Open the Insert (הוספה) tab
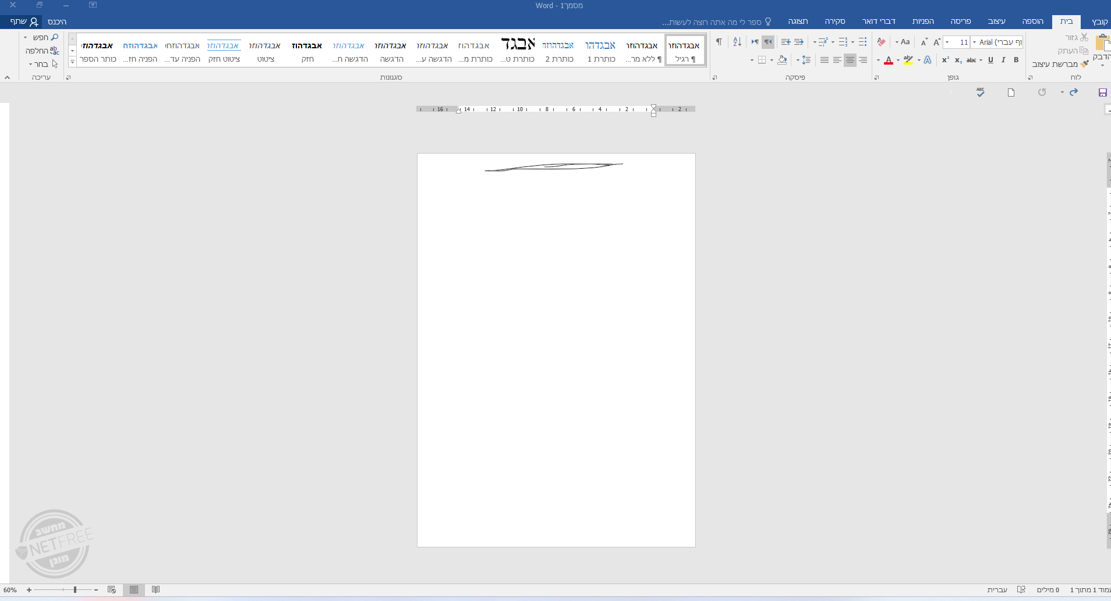Image resolution: width=1111 pixels, height=601 pixels. (x=1032, y=22)
